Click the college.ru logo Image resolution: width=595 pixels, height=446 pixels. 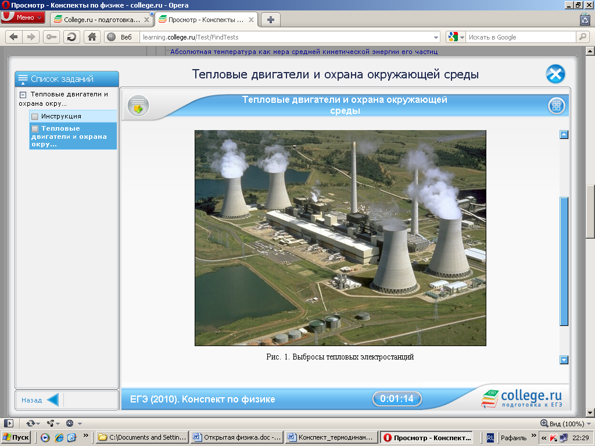click(522, 398)
